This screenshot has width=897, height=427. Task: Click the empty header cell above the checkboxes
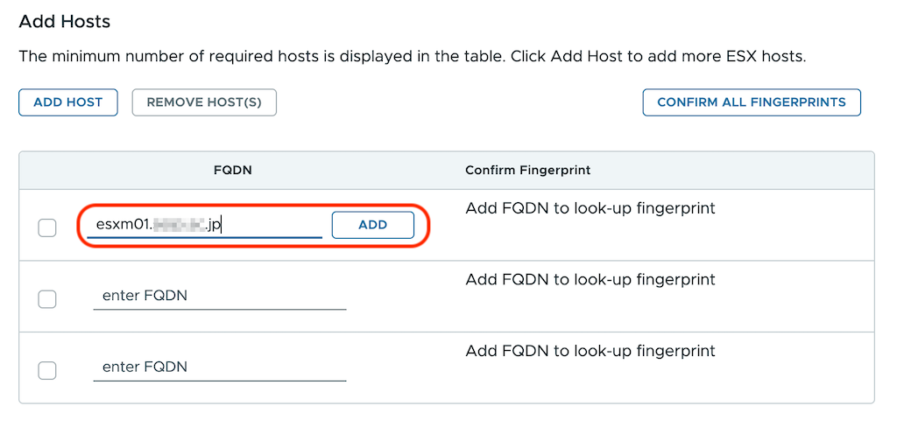[x=47, y=170]
